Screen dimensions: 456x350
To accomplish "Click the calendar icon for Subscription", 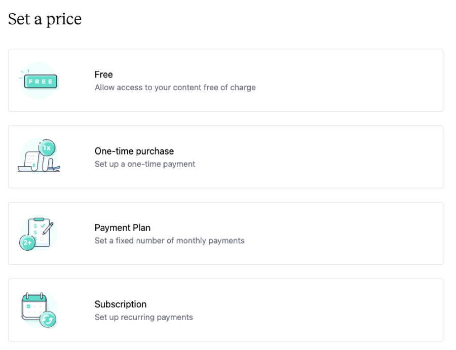I will 39,310.
